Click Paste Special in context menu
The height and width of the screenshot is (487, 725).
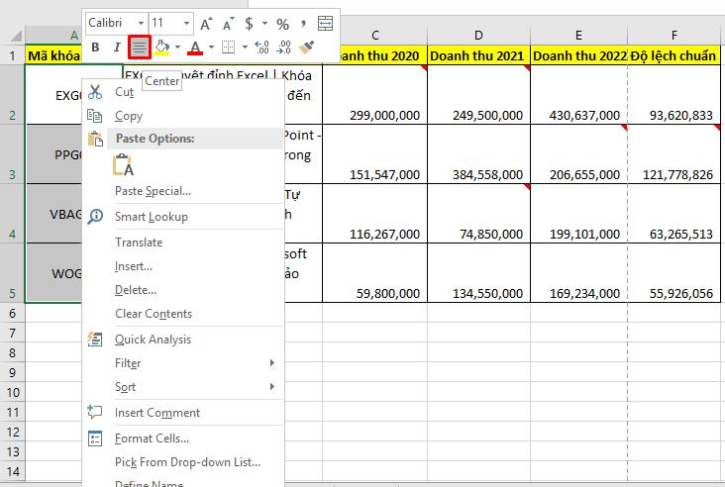click(x=153, y=191)
